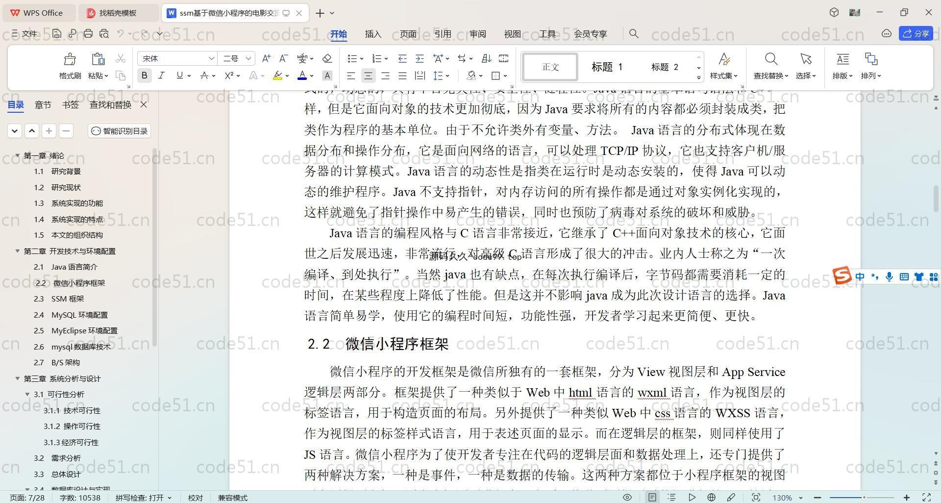Click the Sogou input method S icon
The height and width of the screenshot is (503, 941).
click(842, 276)
